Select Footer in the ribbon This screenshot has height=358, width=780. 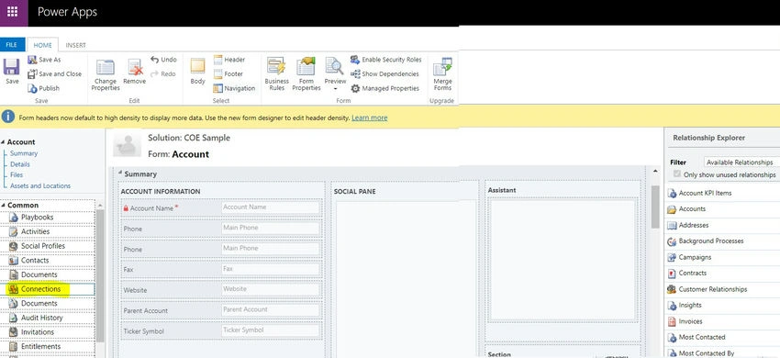point(228,73)
